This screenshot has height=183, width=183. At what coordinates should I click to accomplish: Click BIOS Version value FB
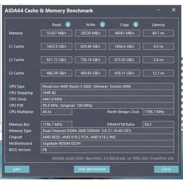coord(107,150)
